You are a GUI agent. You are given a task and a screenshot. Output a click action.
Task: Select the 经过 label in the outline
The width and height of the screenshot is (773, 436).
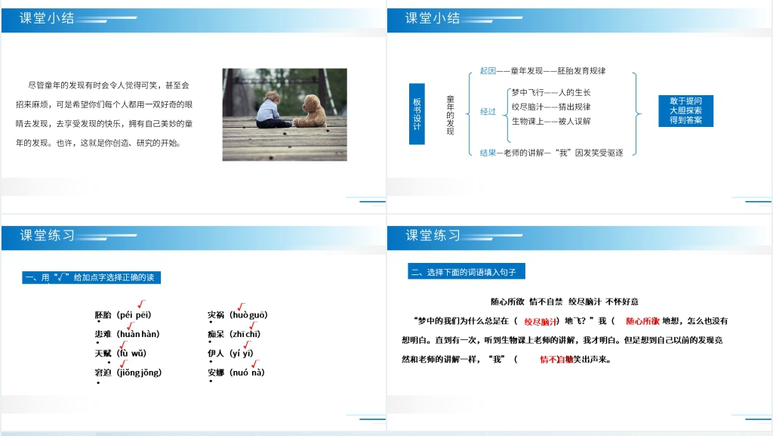click(x=488, y=111)
